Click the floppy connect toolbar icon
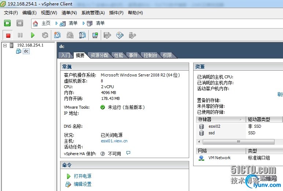Viewport: 283px width, 191px height. click(107, 35)
